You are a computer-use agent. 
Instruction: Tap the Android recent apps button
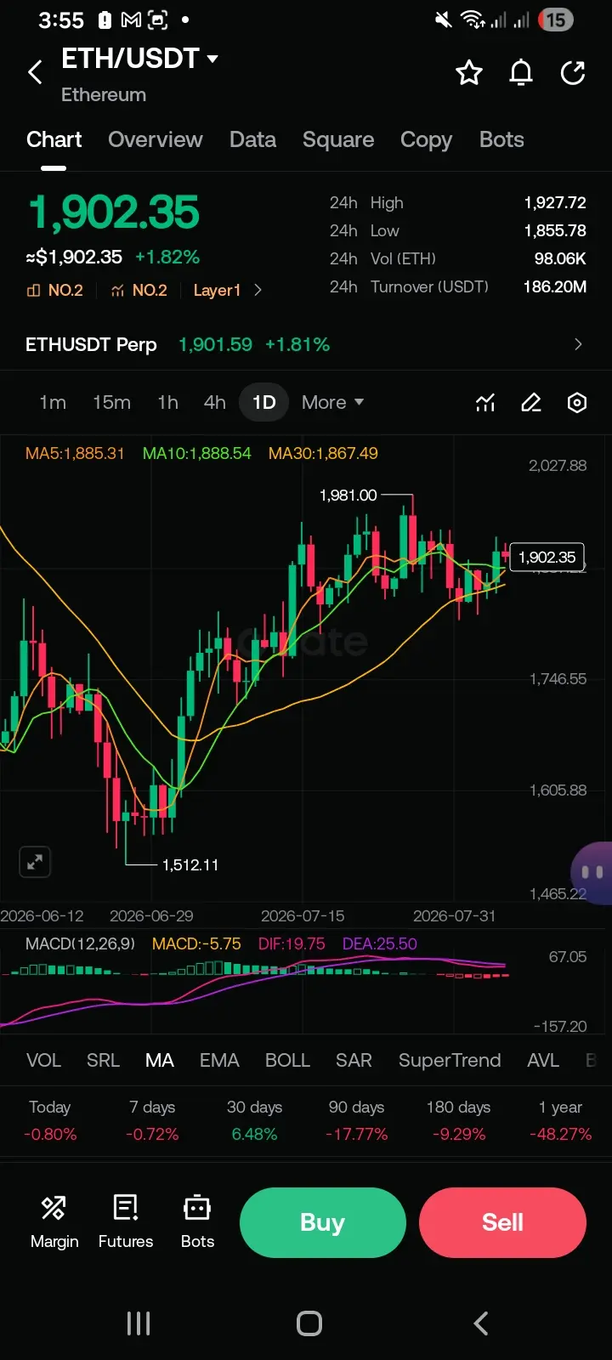(x=139, y=1323)
